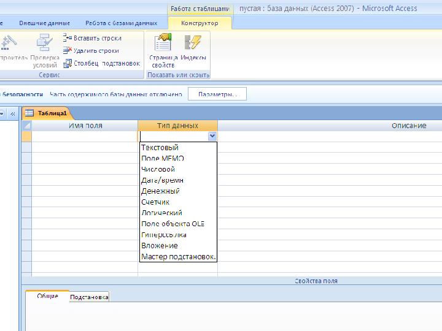Switch to Внешние данные ribbon tab
442x331 pixels.
[45, 23]
